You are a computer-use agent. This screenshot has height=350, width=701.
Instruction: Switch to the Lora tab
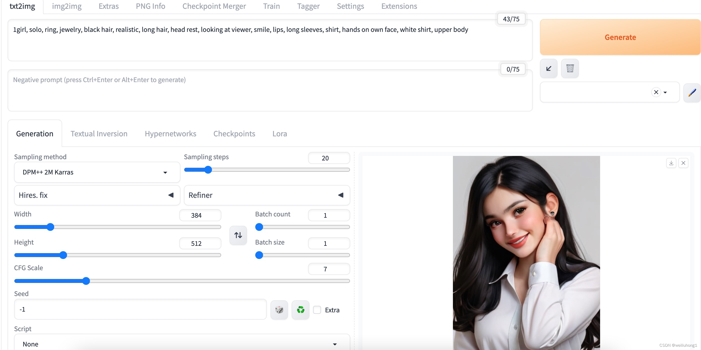(x=280, y=133)
